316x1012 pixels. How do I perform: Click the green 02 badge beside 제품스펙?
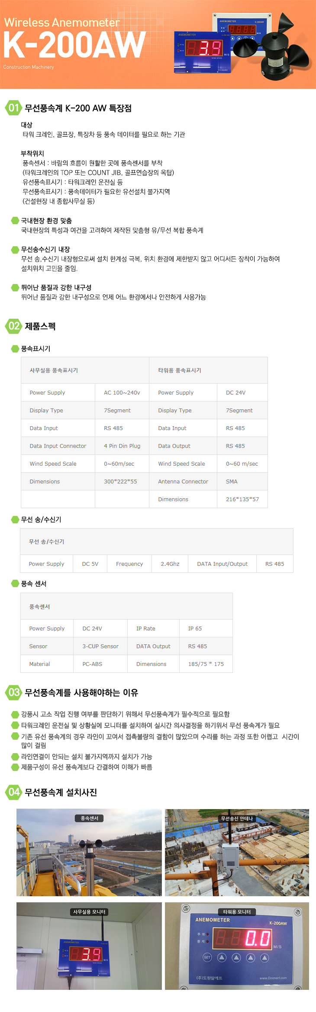pos(13,326)
